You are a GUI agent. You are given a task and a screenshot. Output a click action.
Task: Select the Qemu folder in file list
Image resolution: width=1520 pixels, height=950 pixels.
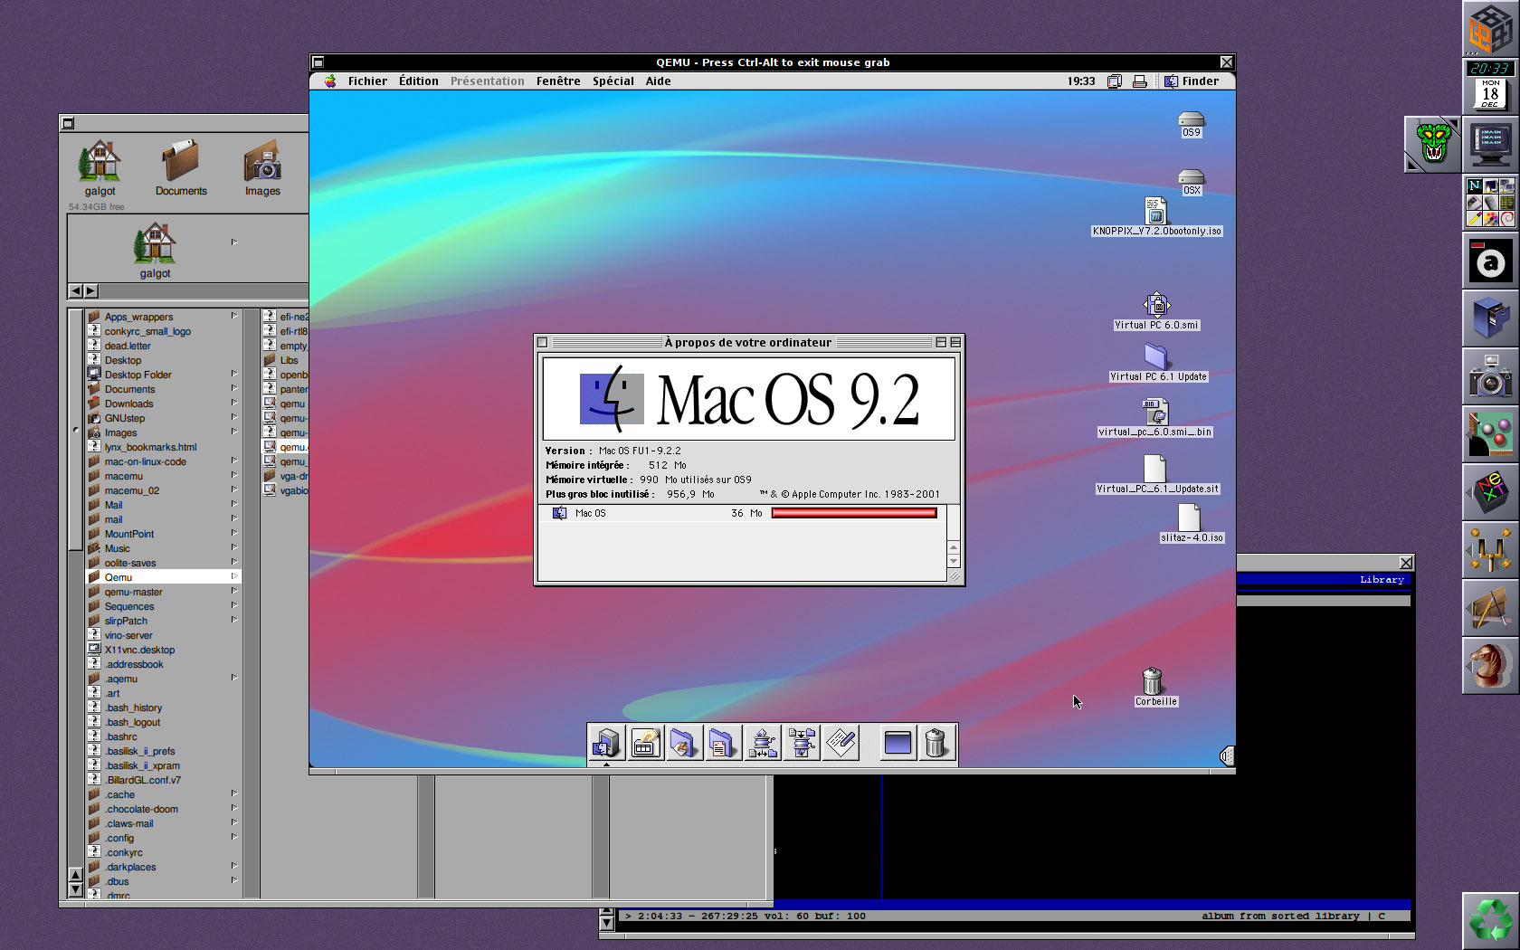pyautogui.click(x=119, y=577)
